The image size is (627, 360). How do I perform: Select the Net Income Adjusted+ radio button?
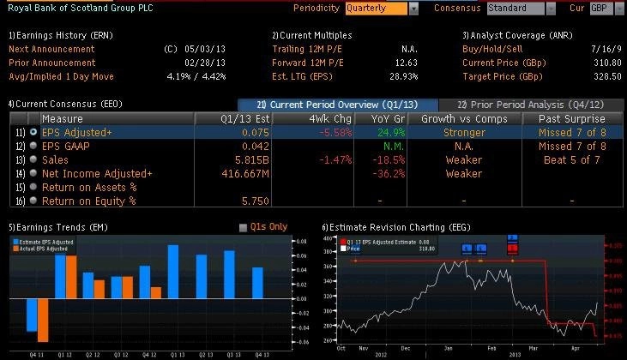tap(33, 172)
